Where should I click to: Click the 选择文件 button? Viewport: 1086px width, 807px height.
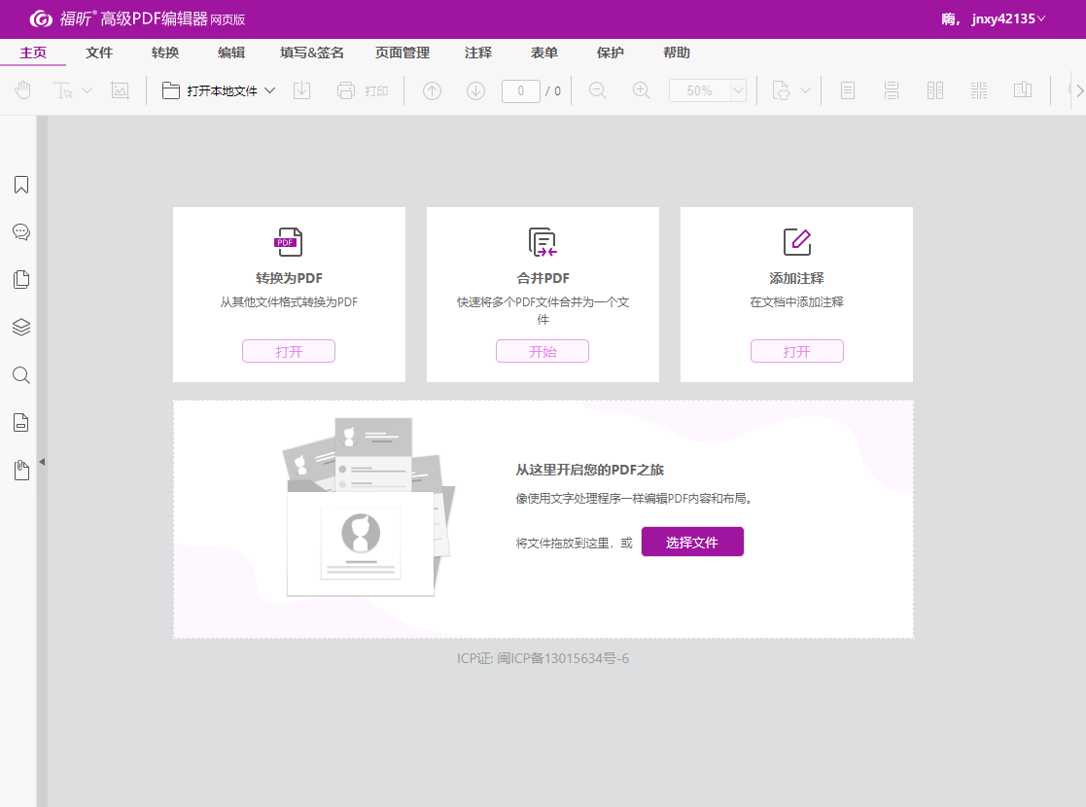[691, 543]
